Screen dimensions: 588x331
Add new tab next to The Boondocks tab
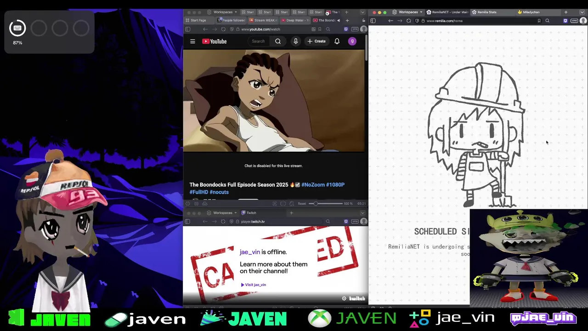[347, 20]
